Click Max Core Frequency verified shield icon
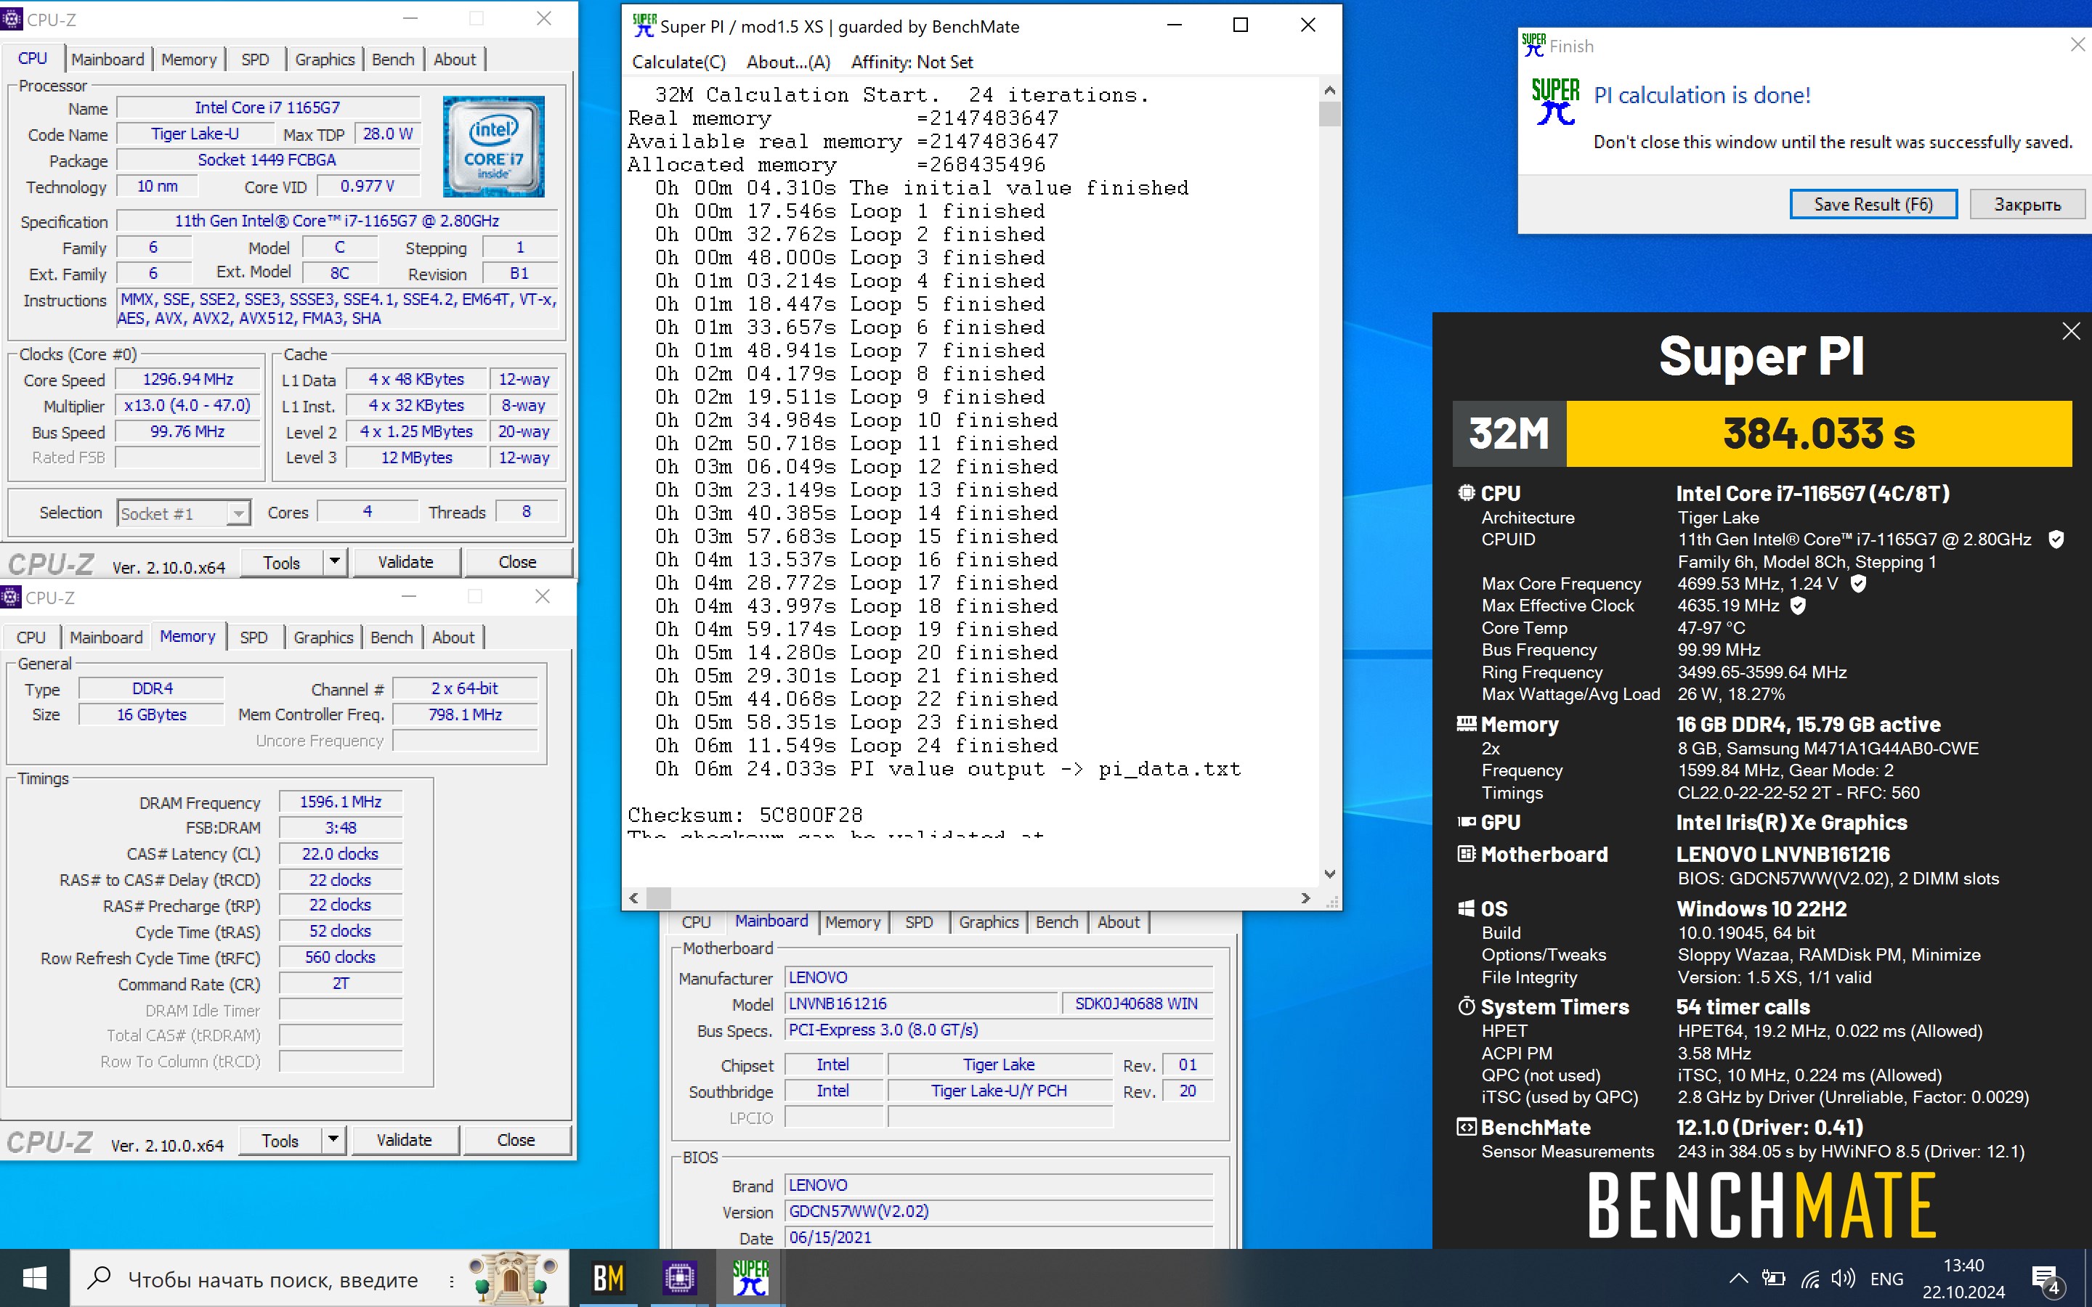Viewport: 2092px width, 1307px height. tap(1859, 584)
